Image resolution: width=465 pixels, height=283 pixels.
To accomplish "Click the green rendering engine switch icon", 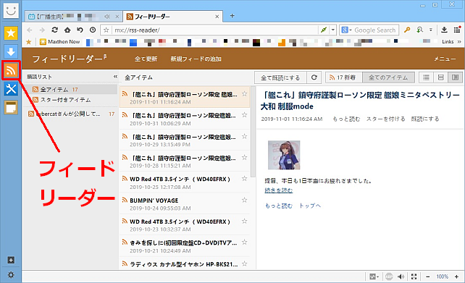I will pyautogui.click(x=324, y=30).
